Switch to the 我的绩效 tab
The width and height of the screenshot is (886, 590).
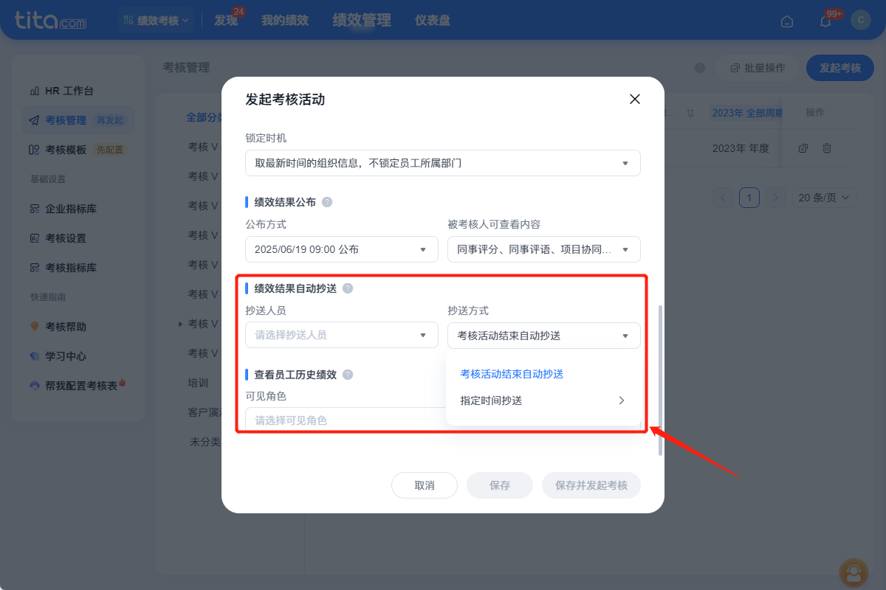(286, 20)
